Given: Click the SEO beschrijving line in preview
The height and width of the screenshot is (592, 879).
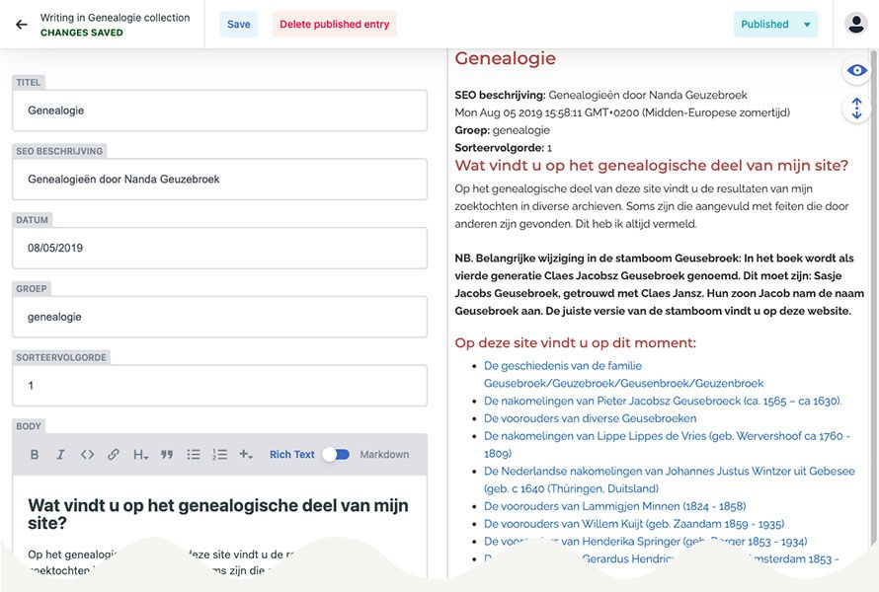Looking at the screenshot, I should pyautogui.click(x=600, y=95).
